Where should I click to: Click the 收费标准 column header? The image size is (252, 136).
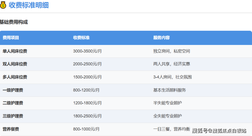pyautogui.click(x=81, y=38)
